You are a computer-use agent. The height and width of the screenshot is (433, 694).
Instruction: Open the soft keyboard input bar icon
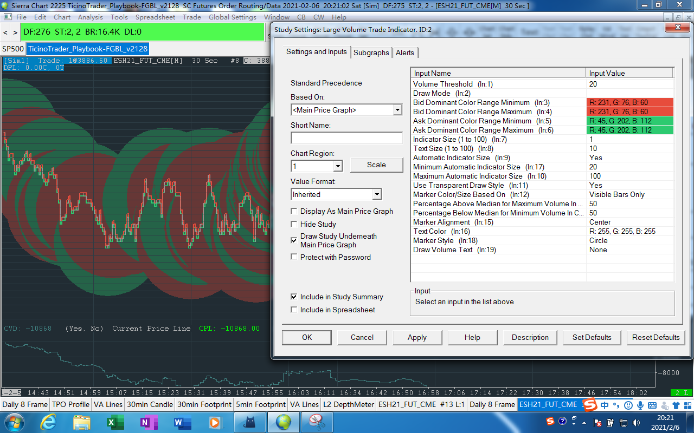(x=652, y=405)
